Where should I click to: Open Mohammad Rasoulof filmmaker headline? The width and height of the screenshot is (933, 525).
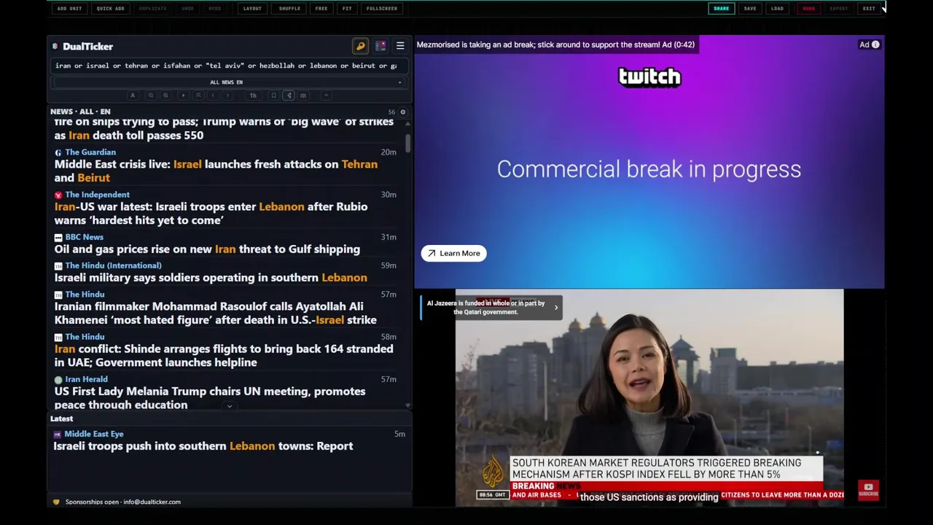[x=215, y=313]
